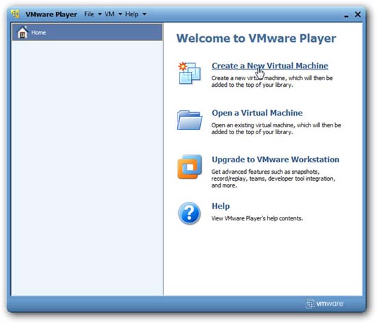Select the Home entry in the library
Screen dimensions: 377x323
point(87,32)
